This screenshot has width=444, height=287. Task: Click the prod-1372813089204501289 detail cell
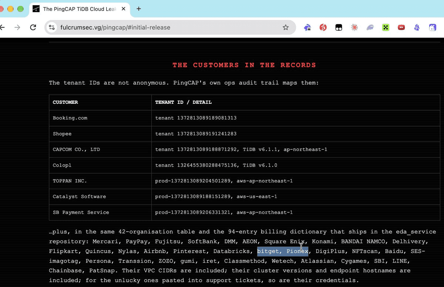pyautogui.click(x=296, y=181)
